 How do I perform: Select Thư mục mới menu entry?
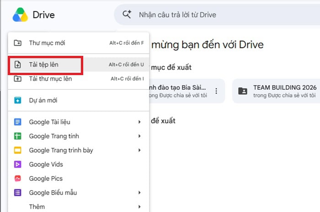[x=79, y=43]
